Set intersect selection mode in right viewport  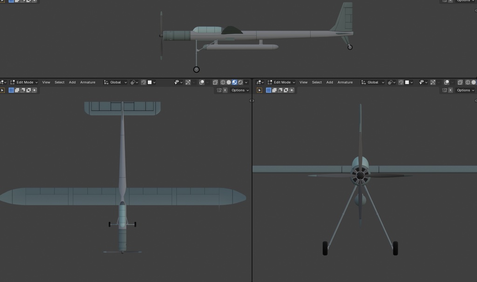click(x=292, y=90)
